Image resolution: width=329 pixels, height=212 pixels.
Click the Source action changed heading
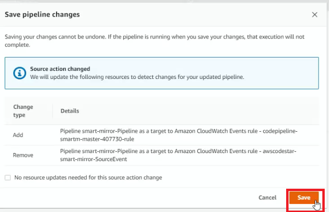pyautogui.click(x=60, y=69)
